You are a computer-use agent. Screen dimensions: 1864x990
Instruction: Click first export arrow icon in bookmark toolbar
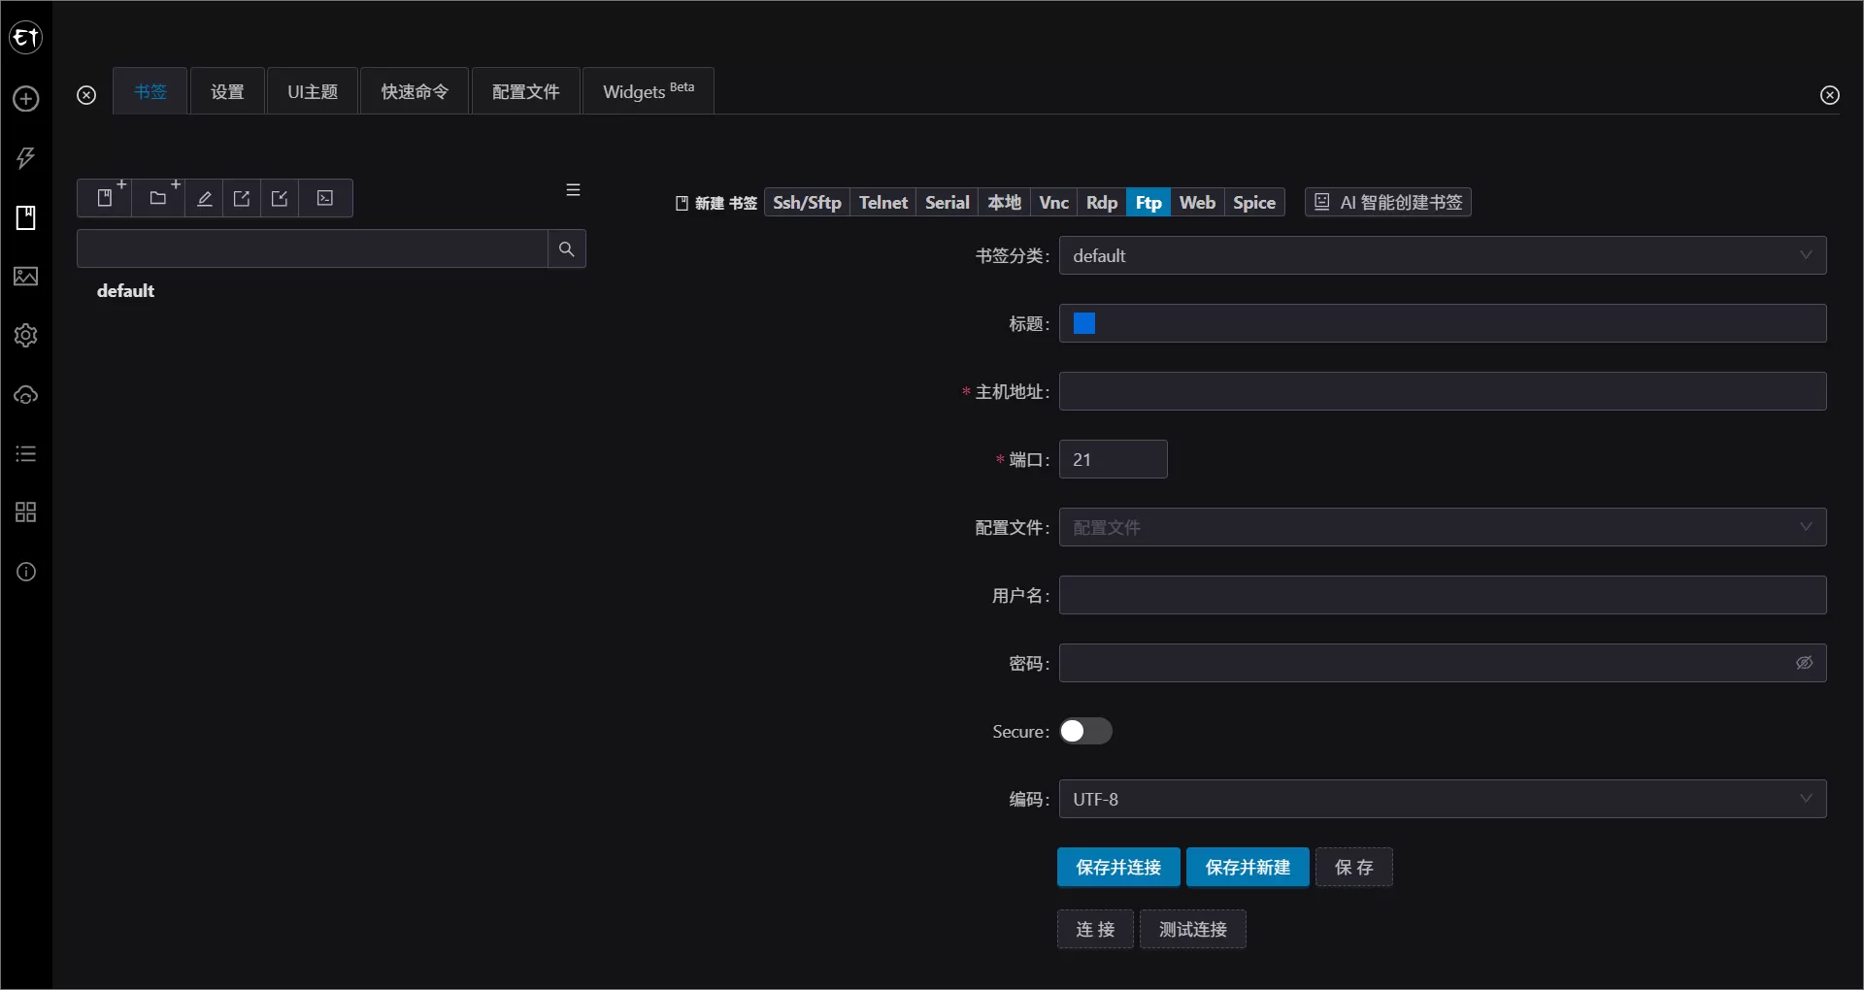[x=242, y=198]
